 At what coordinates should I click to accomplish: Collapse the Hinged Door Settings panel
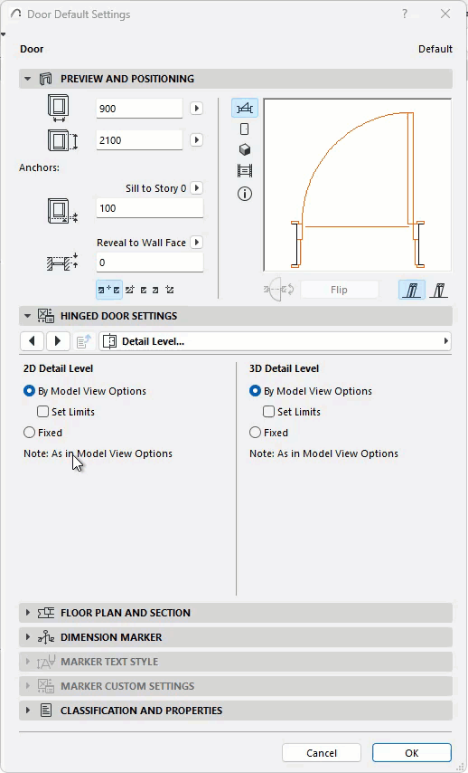pos(28,316)
